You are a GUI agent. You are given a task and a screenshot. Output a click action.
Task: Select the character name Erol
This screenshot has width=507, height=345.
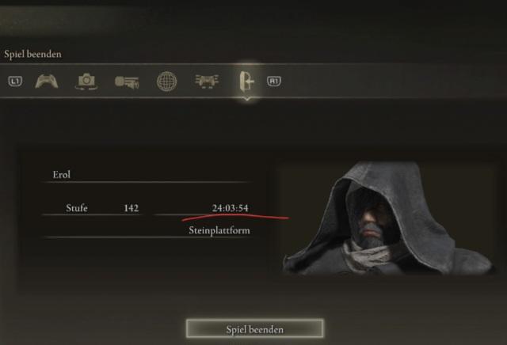tap(62, 175)
